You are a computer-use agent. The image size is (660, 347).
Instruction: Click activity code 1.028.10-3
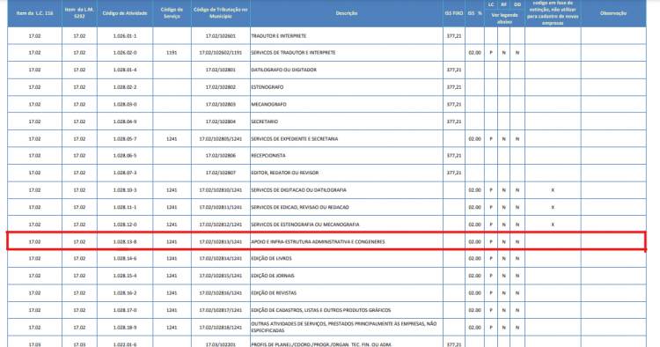125,190
